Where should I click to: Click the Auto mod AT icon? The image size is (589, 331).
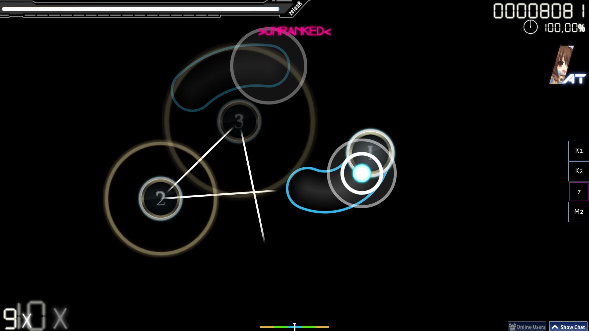point(568,65)
